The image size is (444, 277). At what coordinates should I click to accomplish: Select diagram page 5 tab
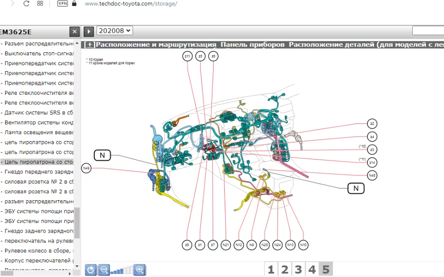(x=326, y=269)
